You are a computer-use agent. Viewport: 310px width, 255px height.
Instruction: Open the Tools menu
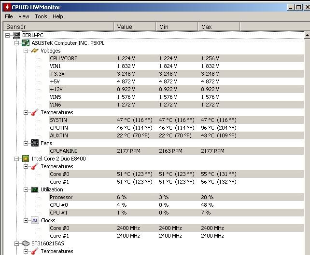coord(41,16)
